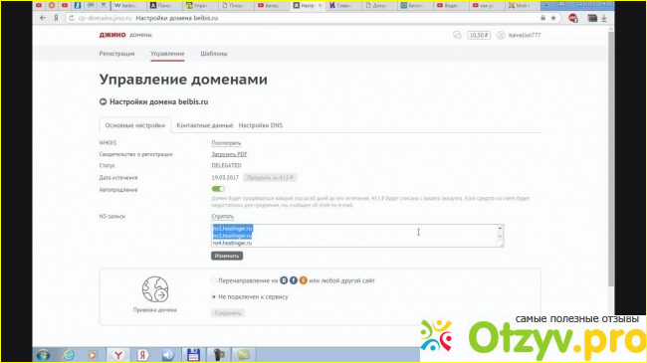
Task: Select the Перенаправление на radio option
Action: point(214,280)
